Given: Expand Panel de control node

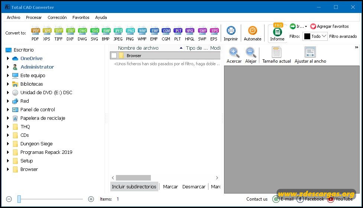Looking at the screenshot, I should pyautogui.click(x=8, y=110).
